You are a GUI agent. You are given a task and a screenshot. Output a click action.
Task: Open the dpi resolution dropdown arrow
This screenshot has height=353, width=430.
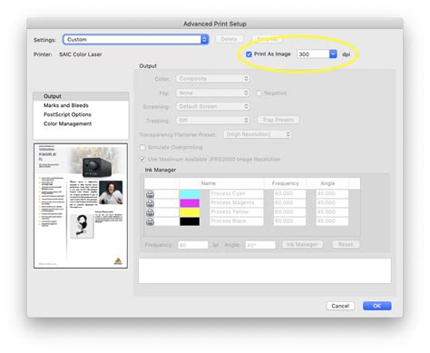tap(333, 54)
